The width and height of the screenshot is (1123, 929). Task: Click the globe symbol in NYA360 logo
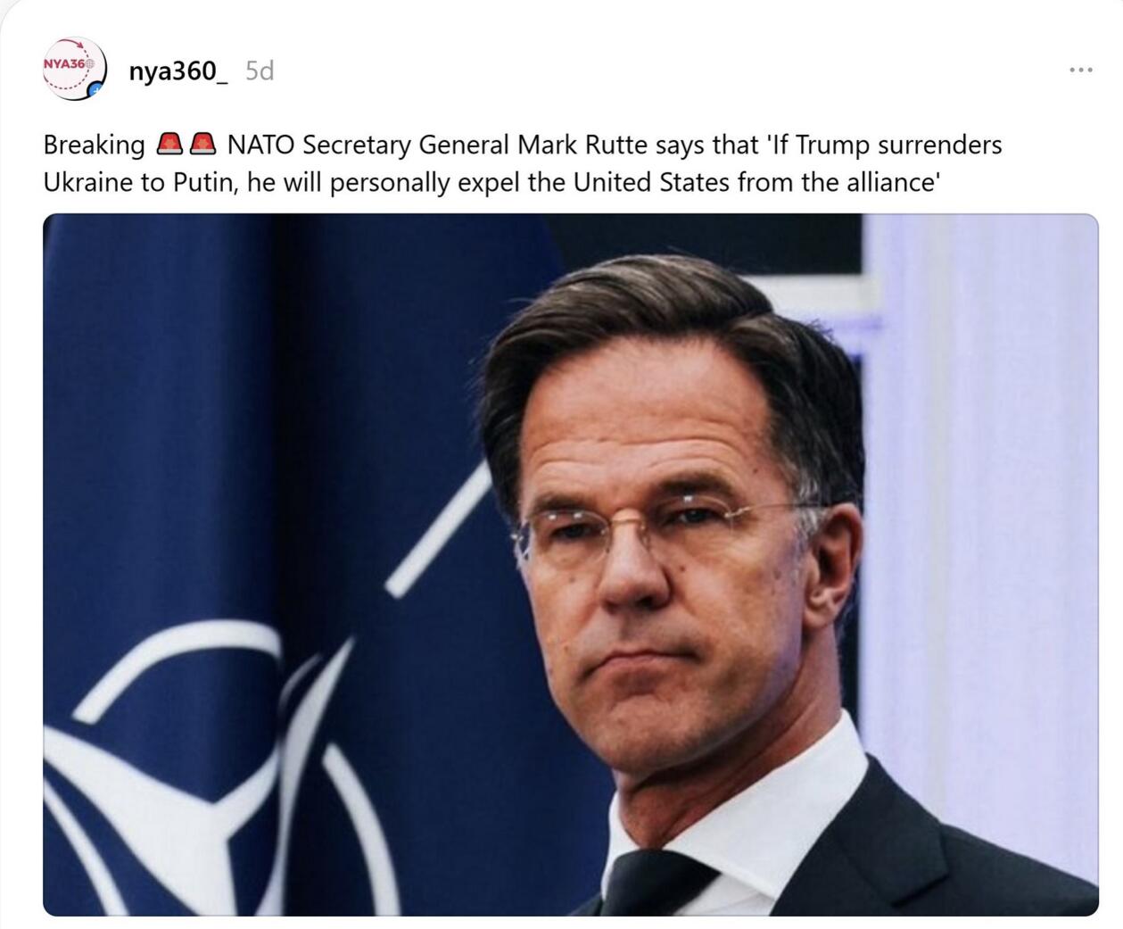point(89,64)
